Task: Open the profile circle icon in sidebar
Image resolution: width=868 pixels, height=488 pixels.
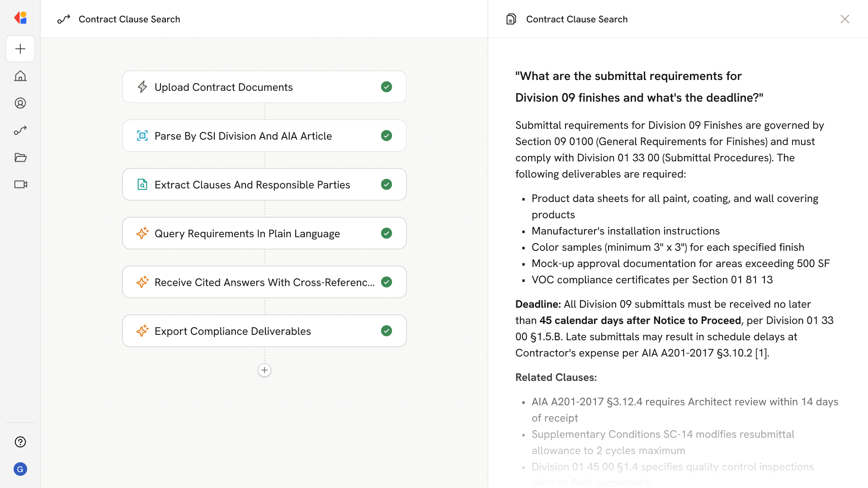Action: click(20, 103)
